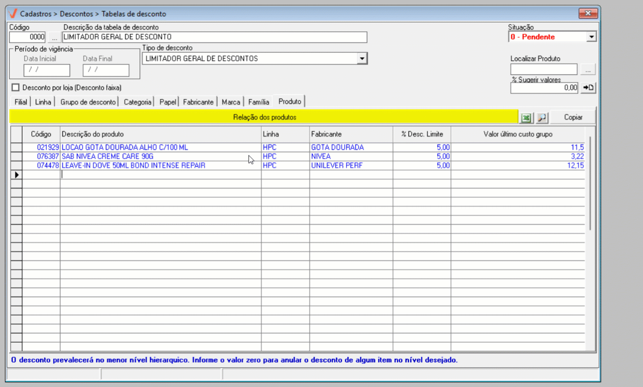
Task: Enable Desconto por loja checkbox
Action: pyautogui.click(x=15, y=88)
